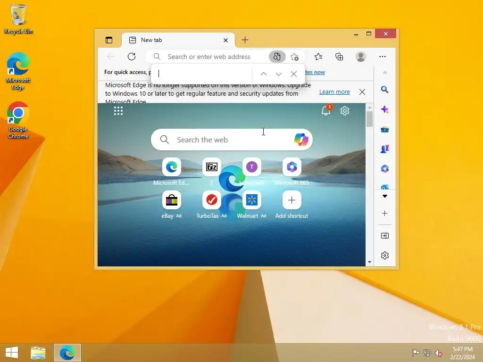
Task: Open the notifications bell icon
Action: coord(326,110)
